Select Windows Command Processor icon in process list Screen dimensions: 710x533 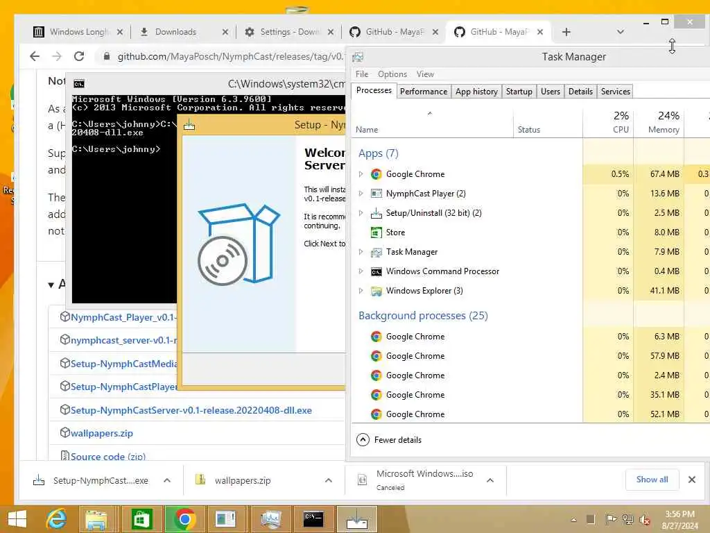[376, 271]
